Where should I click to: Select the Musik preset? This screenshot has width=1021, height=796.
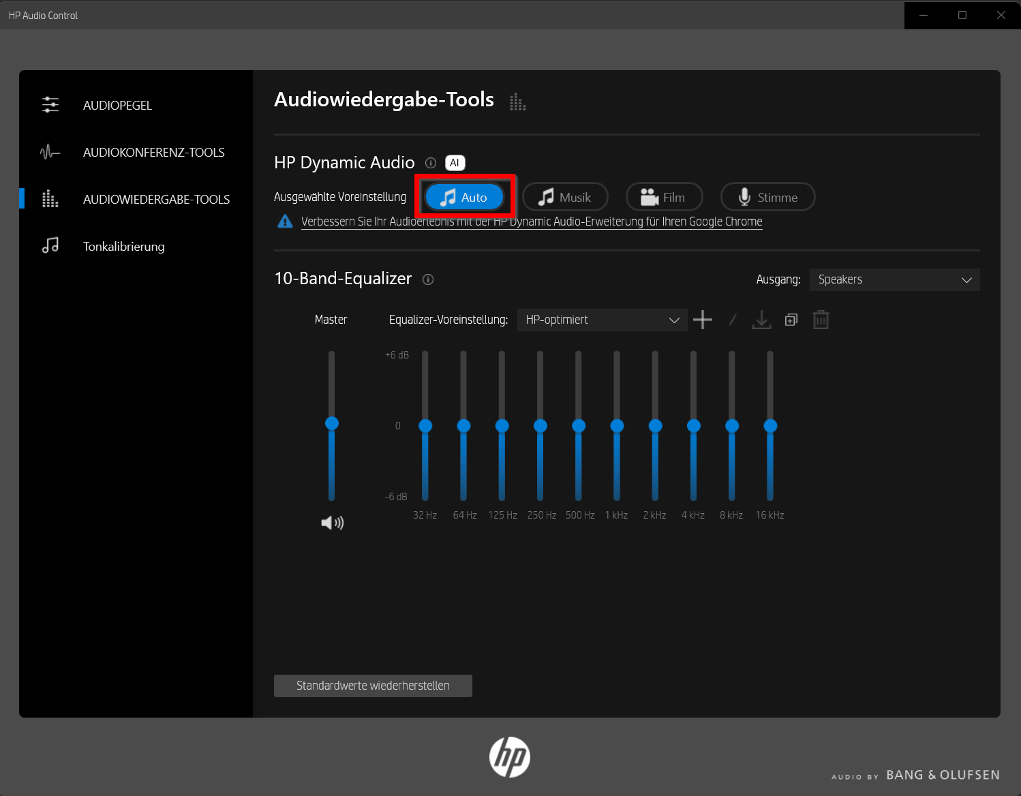pyautogui.click(x=565, y=197)
